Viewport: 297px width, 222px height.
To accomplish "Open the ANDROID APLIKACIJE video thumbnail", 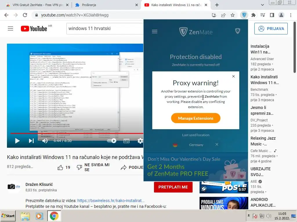I will [x=224, y=203].
